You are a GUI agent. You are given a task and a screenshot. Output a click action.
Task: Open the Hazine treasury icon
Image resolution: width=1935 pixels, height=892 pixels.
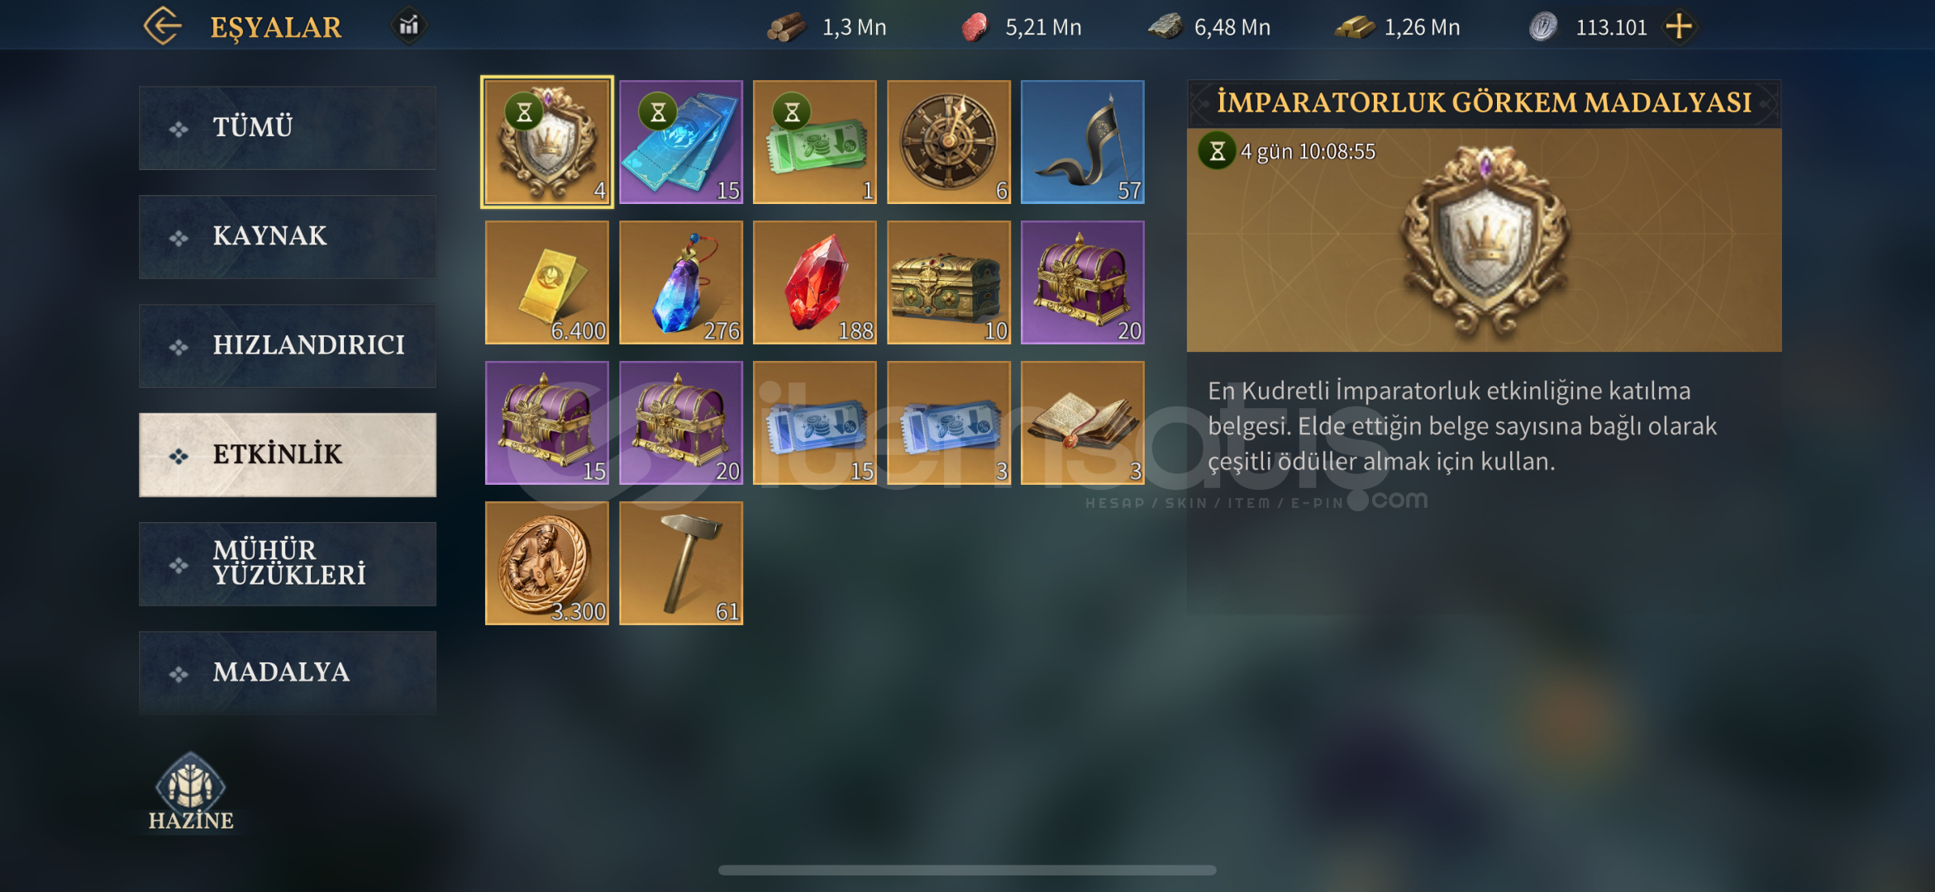coord(191,791)
